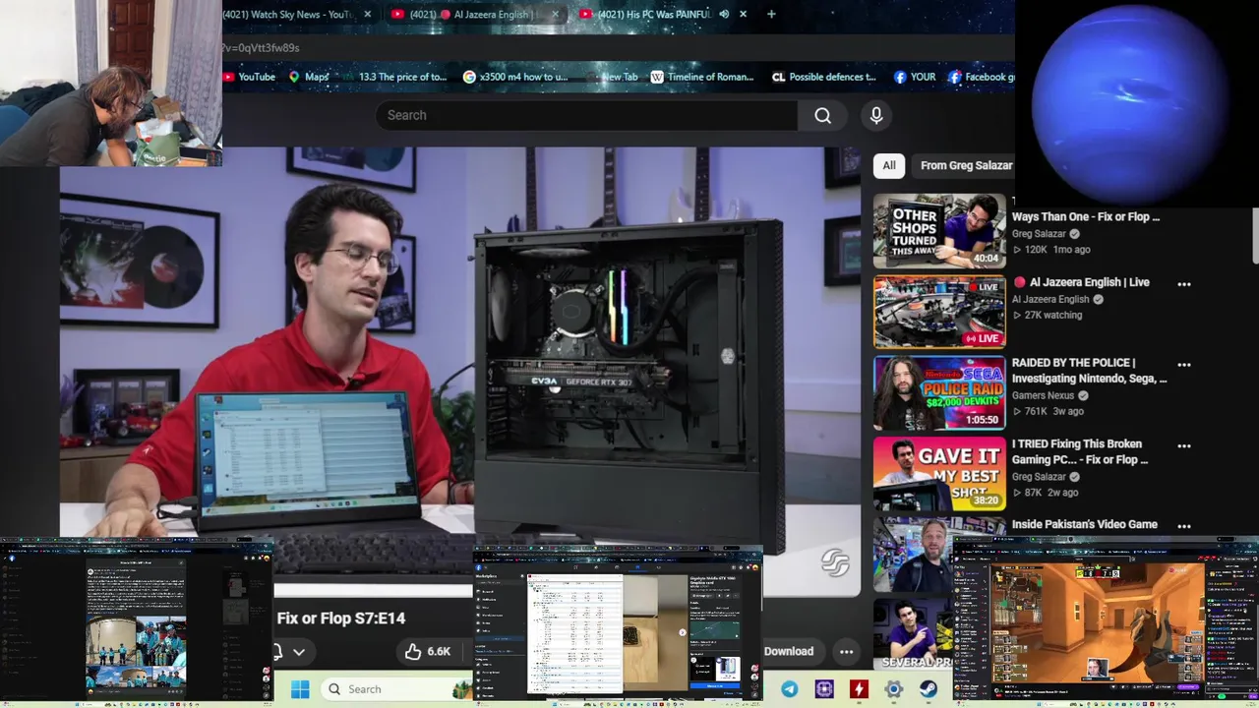Open 'Ways Than One - Fix or Flop' video title
This screenshot has width=1259, height=708.
tap(1086, 216)
